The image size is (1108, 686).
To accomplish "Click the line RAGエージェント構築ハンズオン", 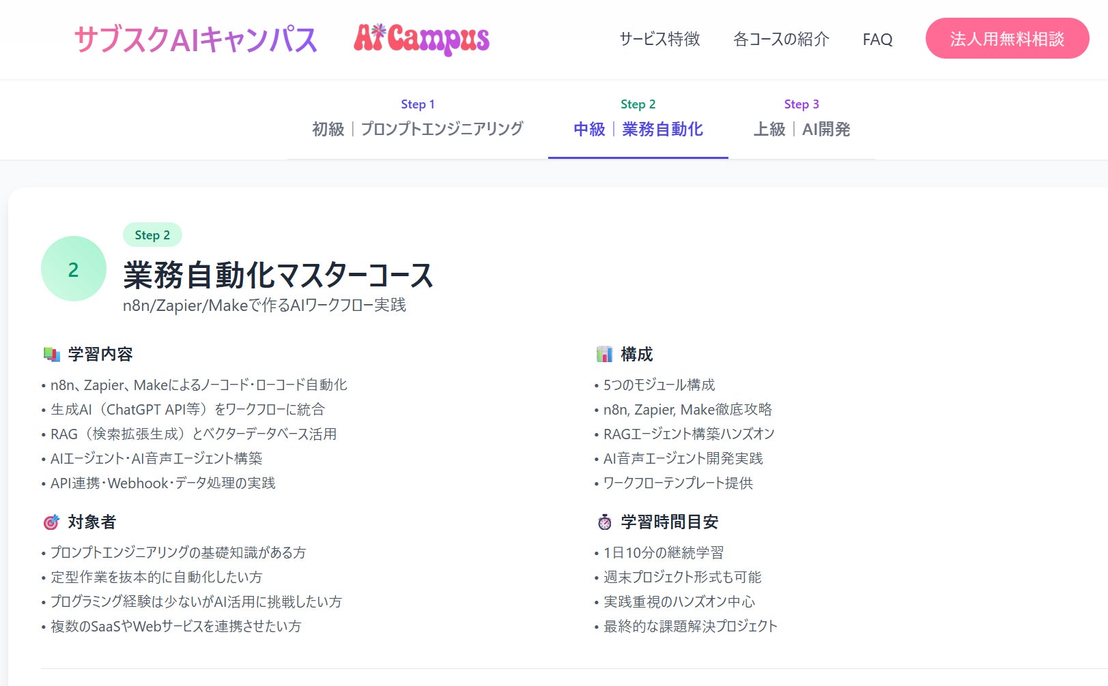I will click(x=689, y=434).
